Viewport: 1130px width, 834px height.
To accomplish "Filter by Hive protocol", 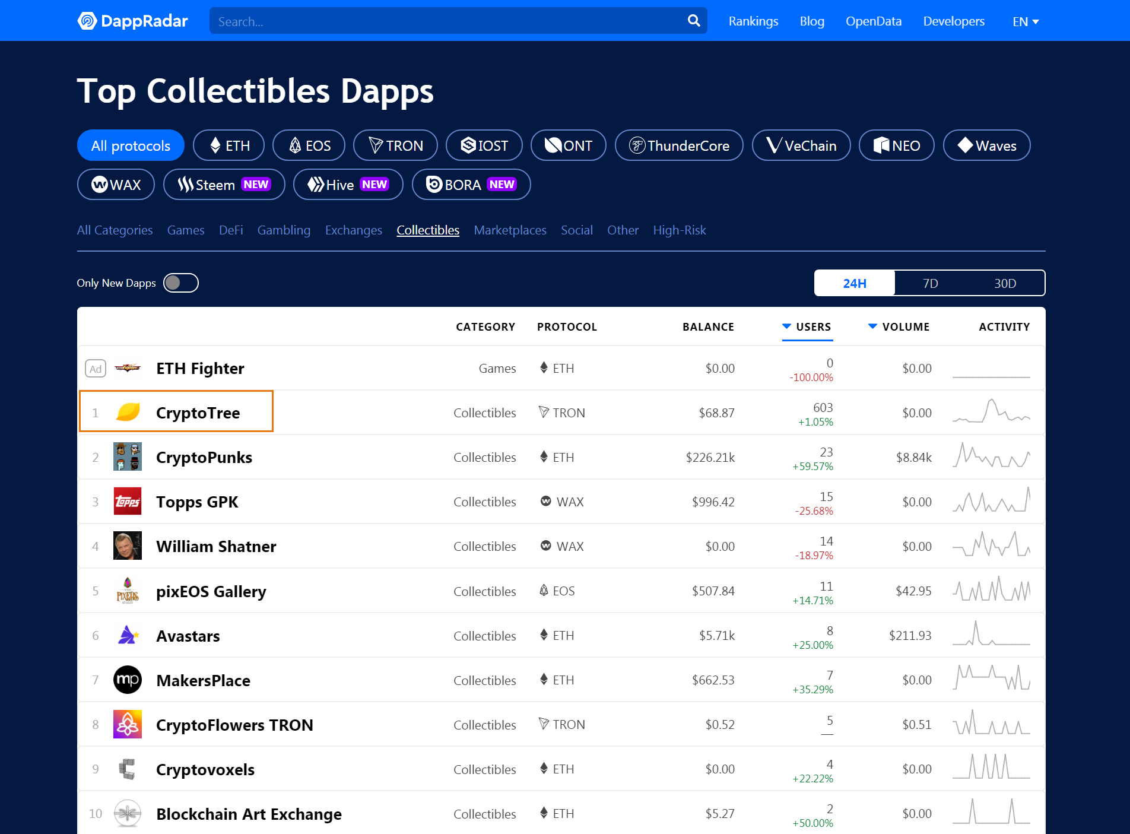I will tap(348, 185).
